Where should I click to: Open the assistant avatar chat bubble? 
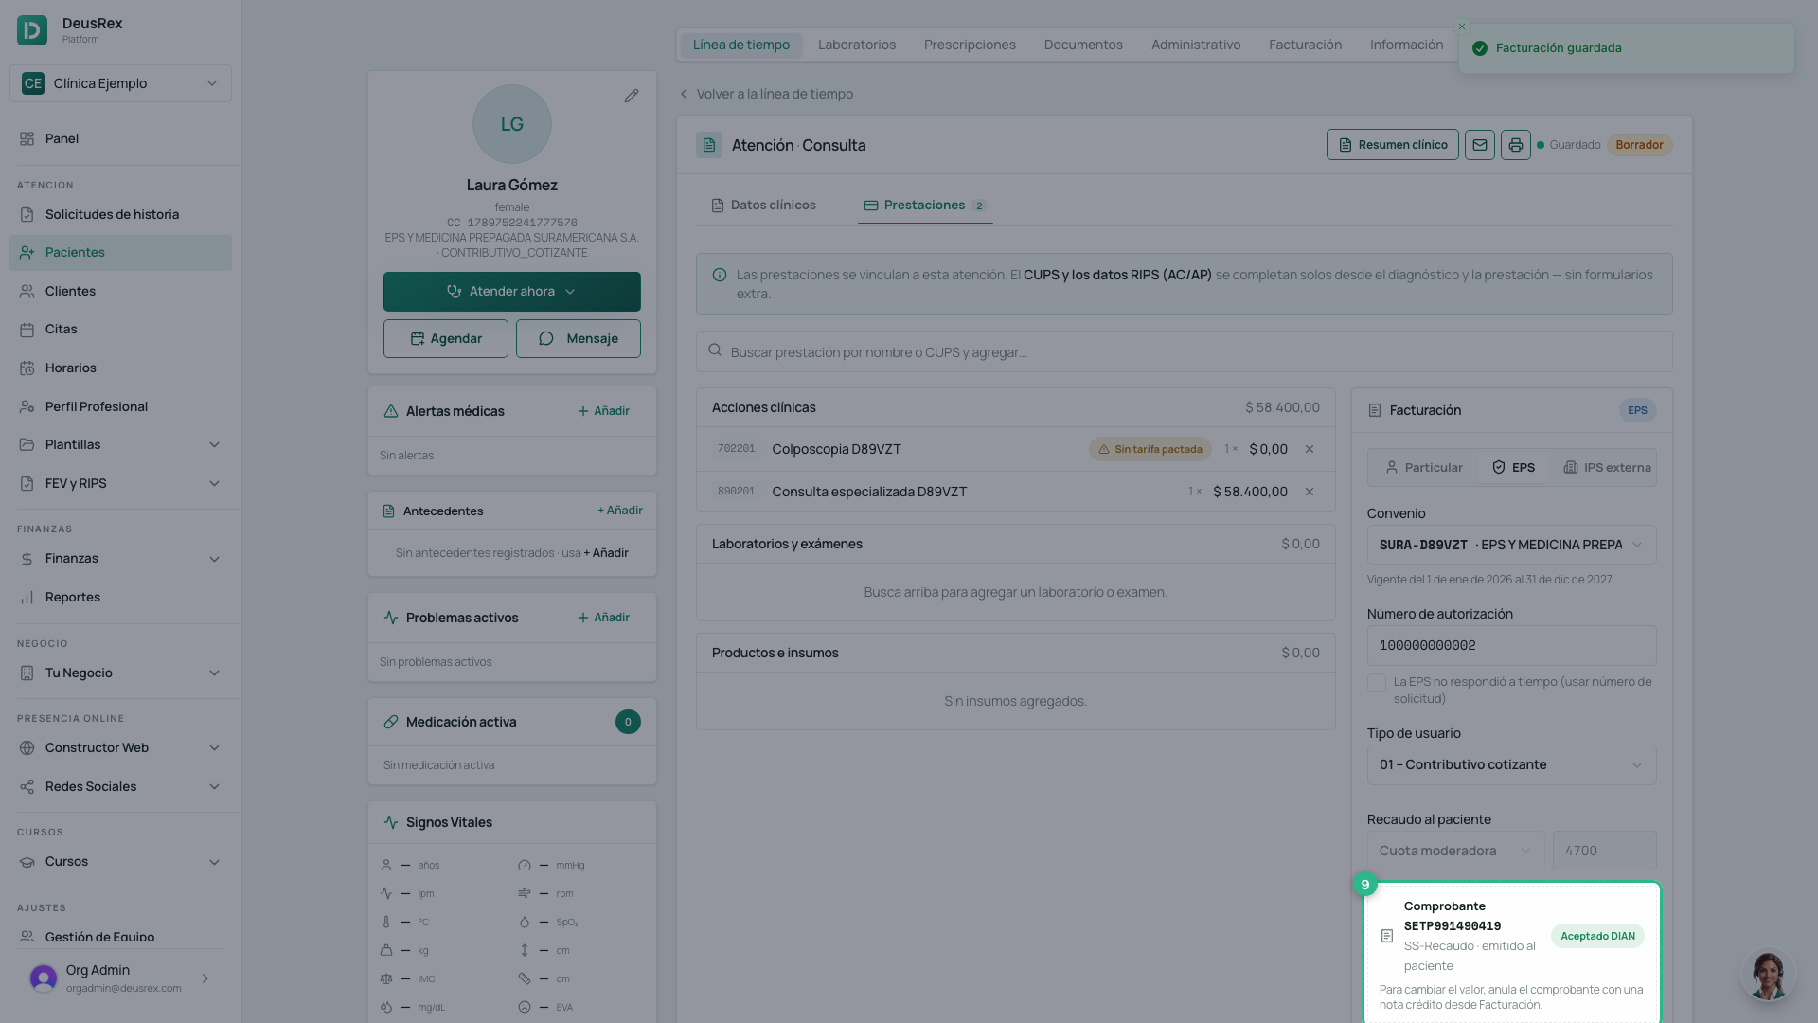pos(1767,975)
